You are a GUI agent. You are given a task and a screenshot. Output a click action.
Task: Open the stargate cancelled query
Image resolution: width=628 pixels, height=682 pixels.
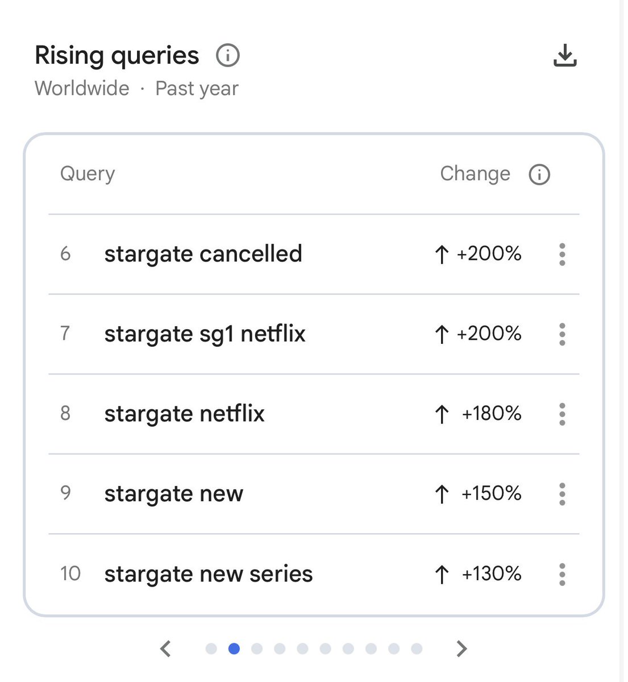click(203, 254)
